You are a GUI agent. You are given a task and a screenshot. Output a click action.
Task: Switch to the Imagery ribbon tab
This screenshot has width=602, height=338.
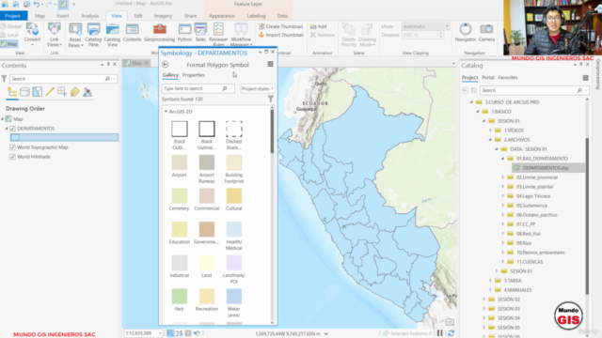click(x=163, y=16)
